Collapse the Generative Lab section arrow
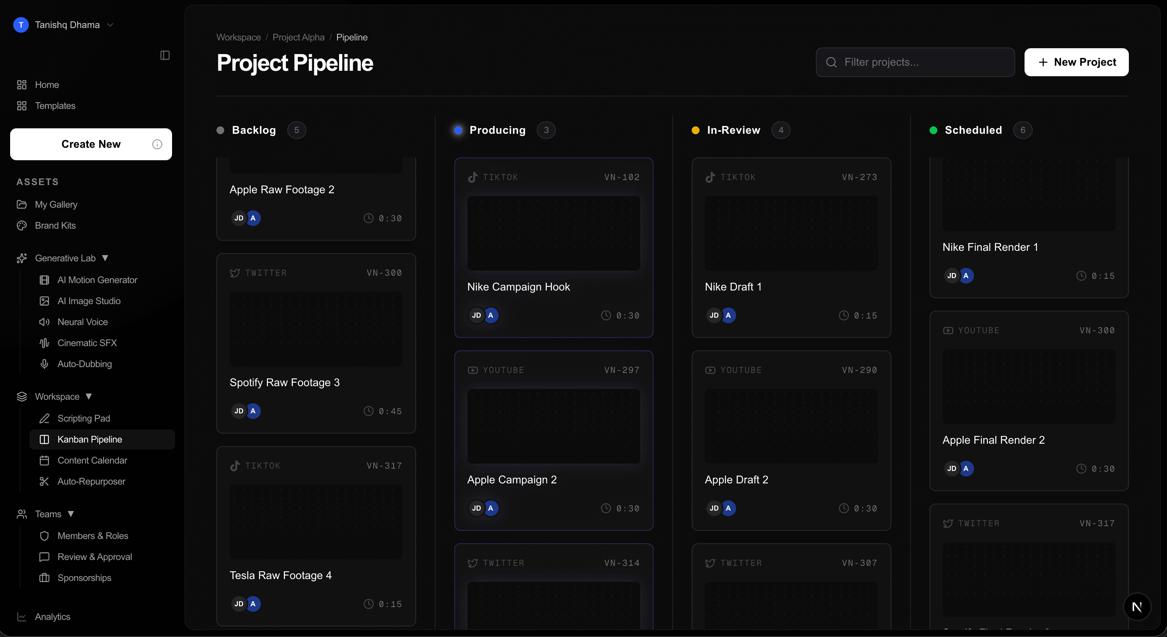1167x637 pixels. pyautogui.click(x=105, y=258)
